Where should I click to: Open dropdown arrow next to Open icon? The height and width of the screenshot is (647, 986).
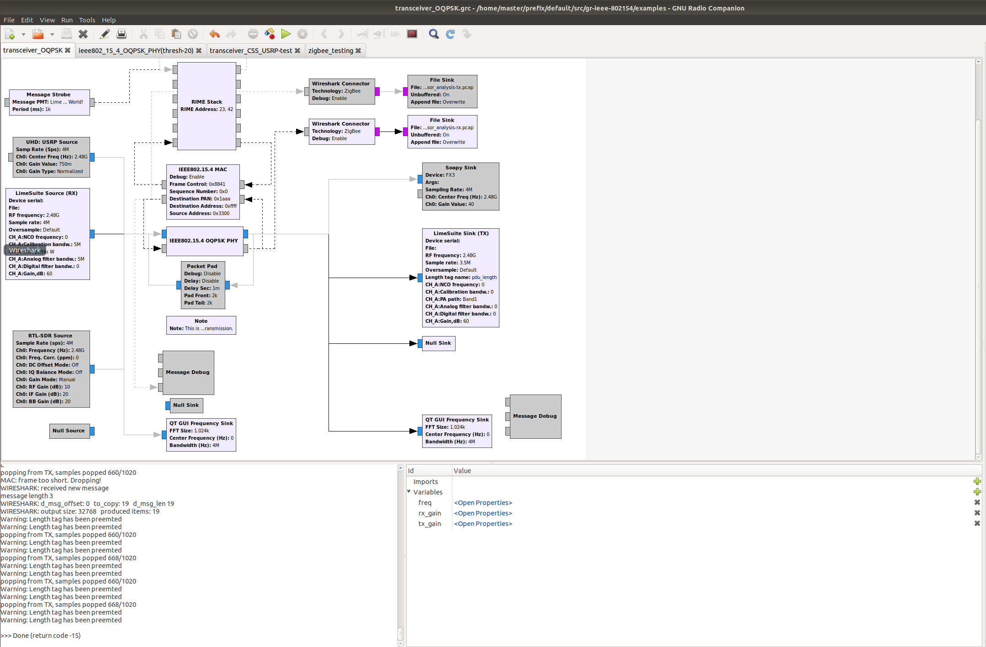pyautogui.click(x=52, y=34)
